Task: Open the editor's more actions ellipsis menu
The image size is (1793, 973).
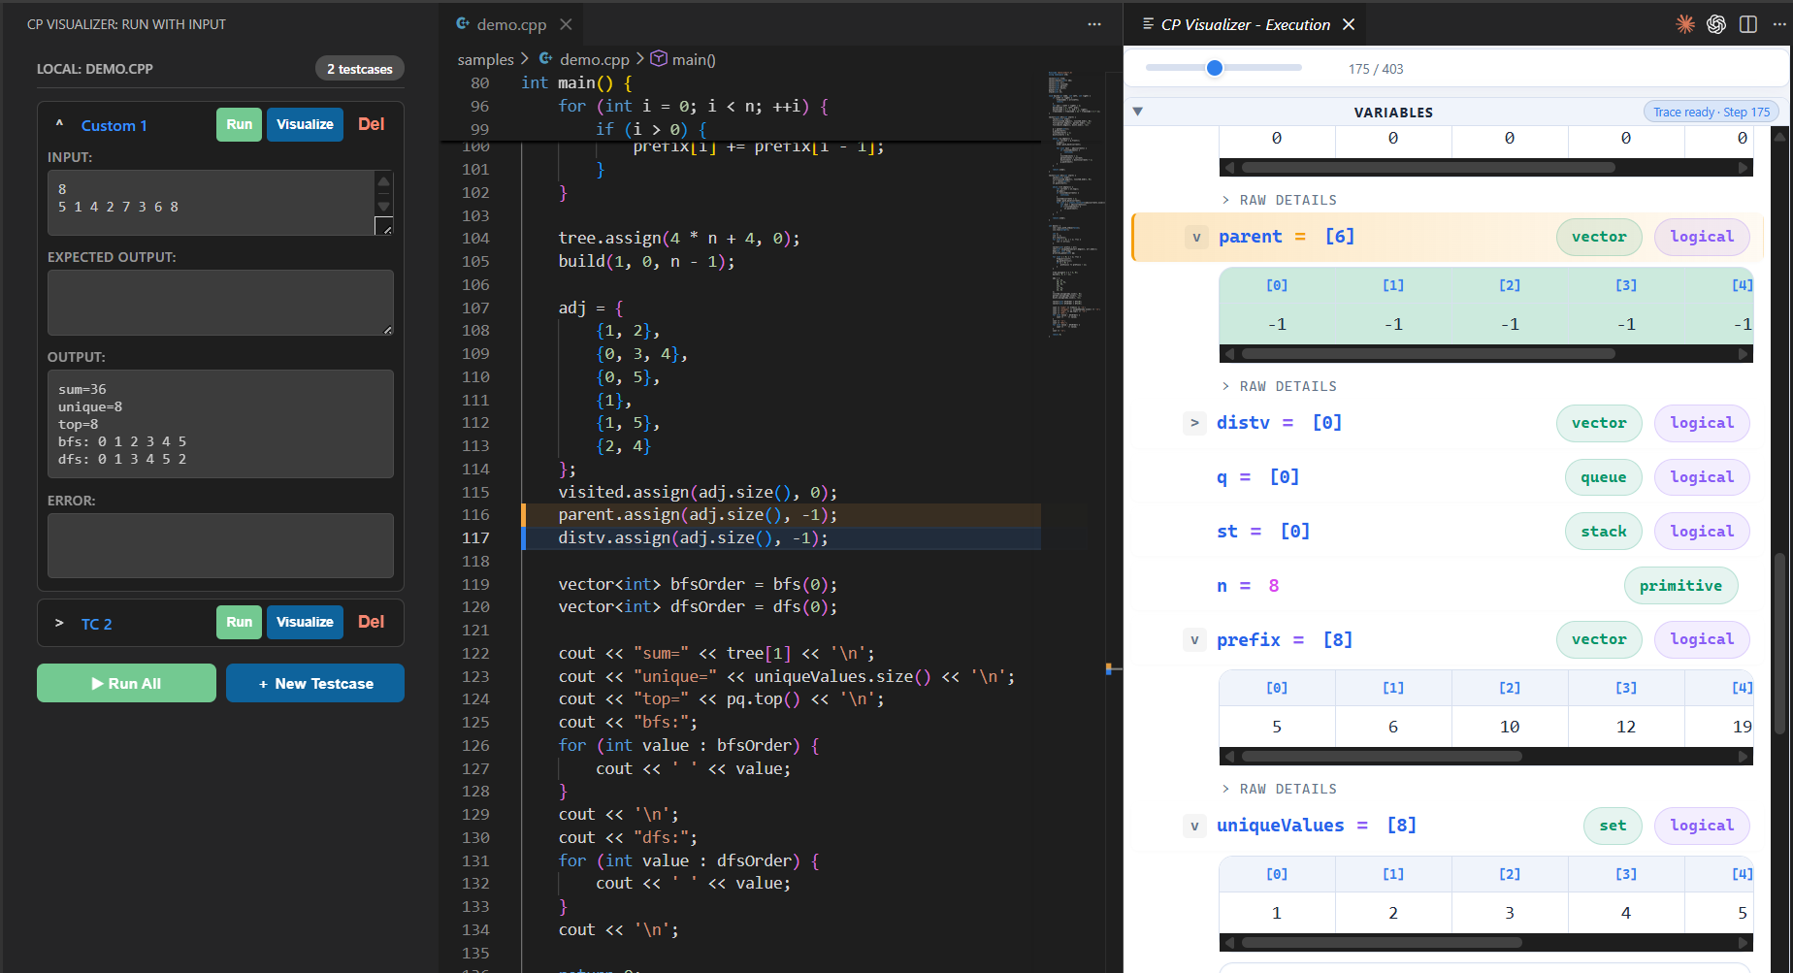Action: click(1094, 24)
